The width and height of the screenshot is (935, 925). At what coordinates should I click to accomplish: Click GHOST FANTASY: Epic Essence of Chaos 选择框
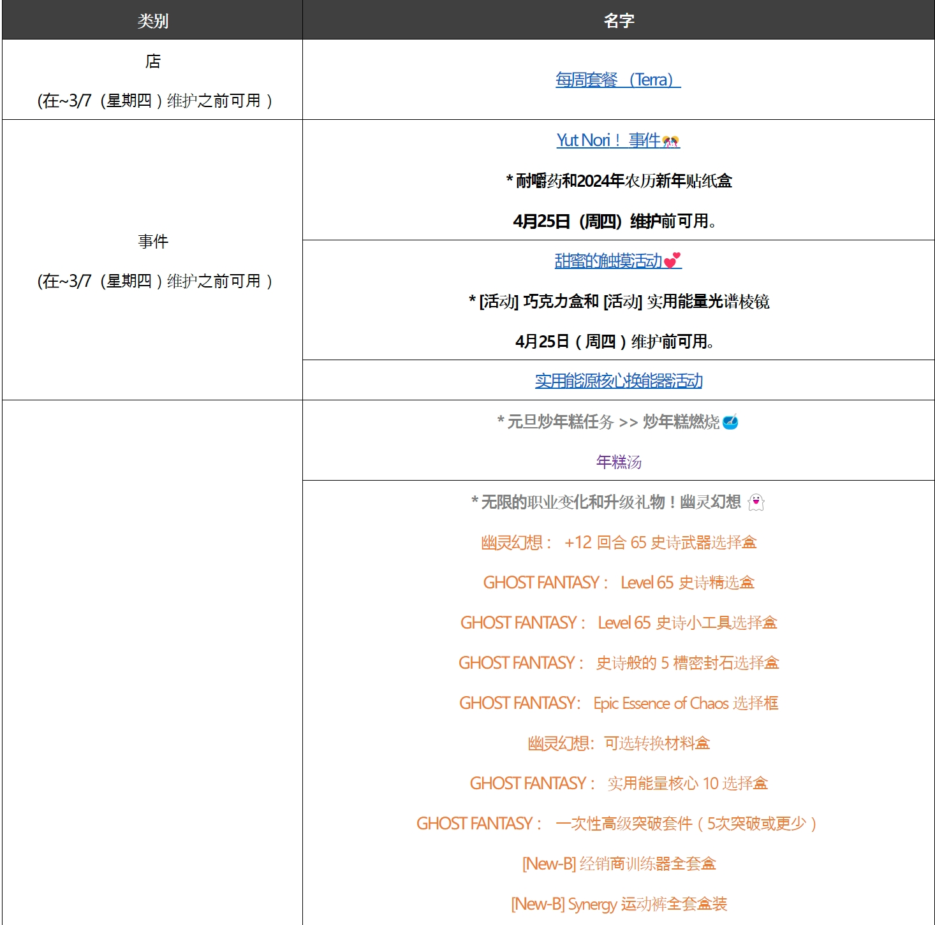(x=619, y=703)
